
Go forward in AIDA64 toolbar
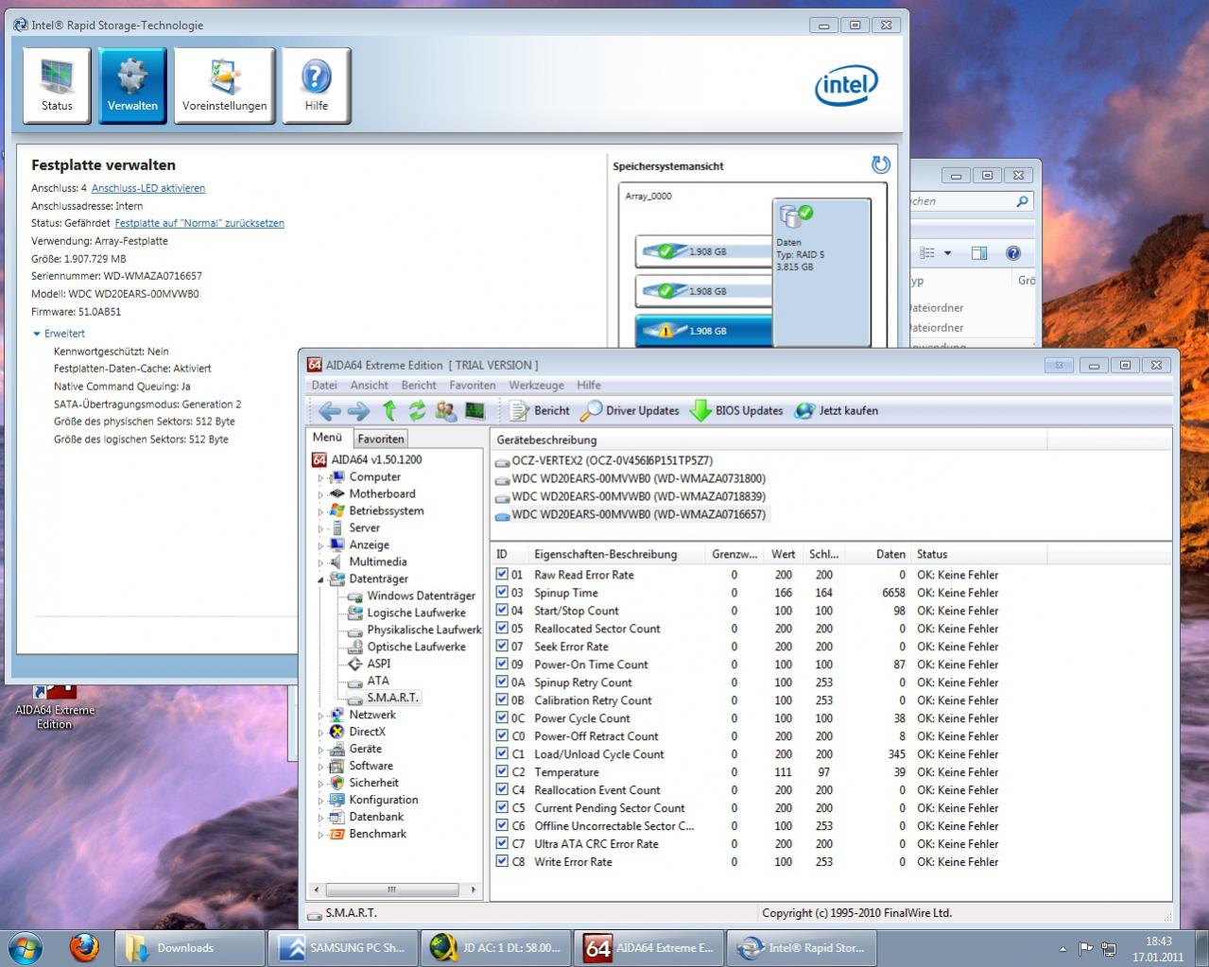pos(358,410)
